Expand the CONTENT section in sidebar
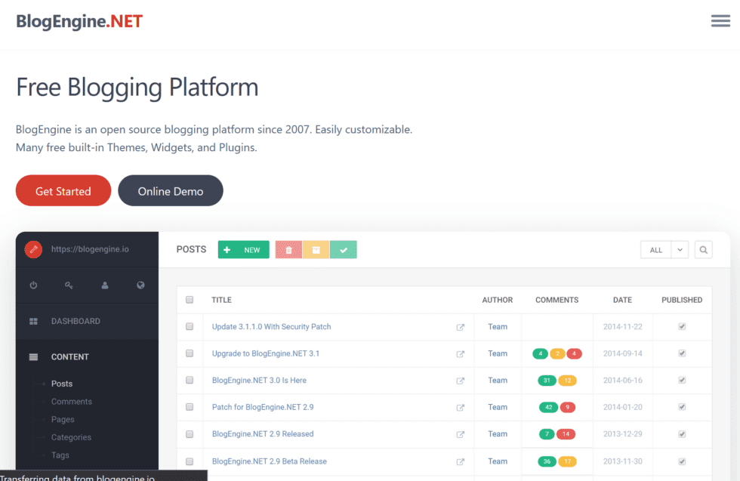Image resolution: width=740 pixels, height=481 pixels. click(69, 356)
